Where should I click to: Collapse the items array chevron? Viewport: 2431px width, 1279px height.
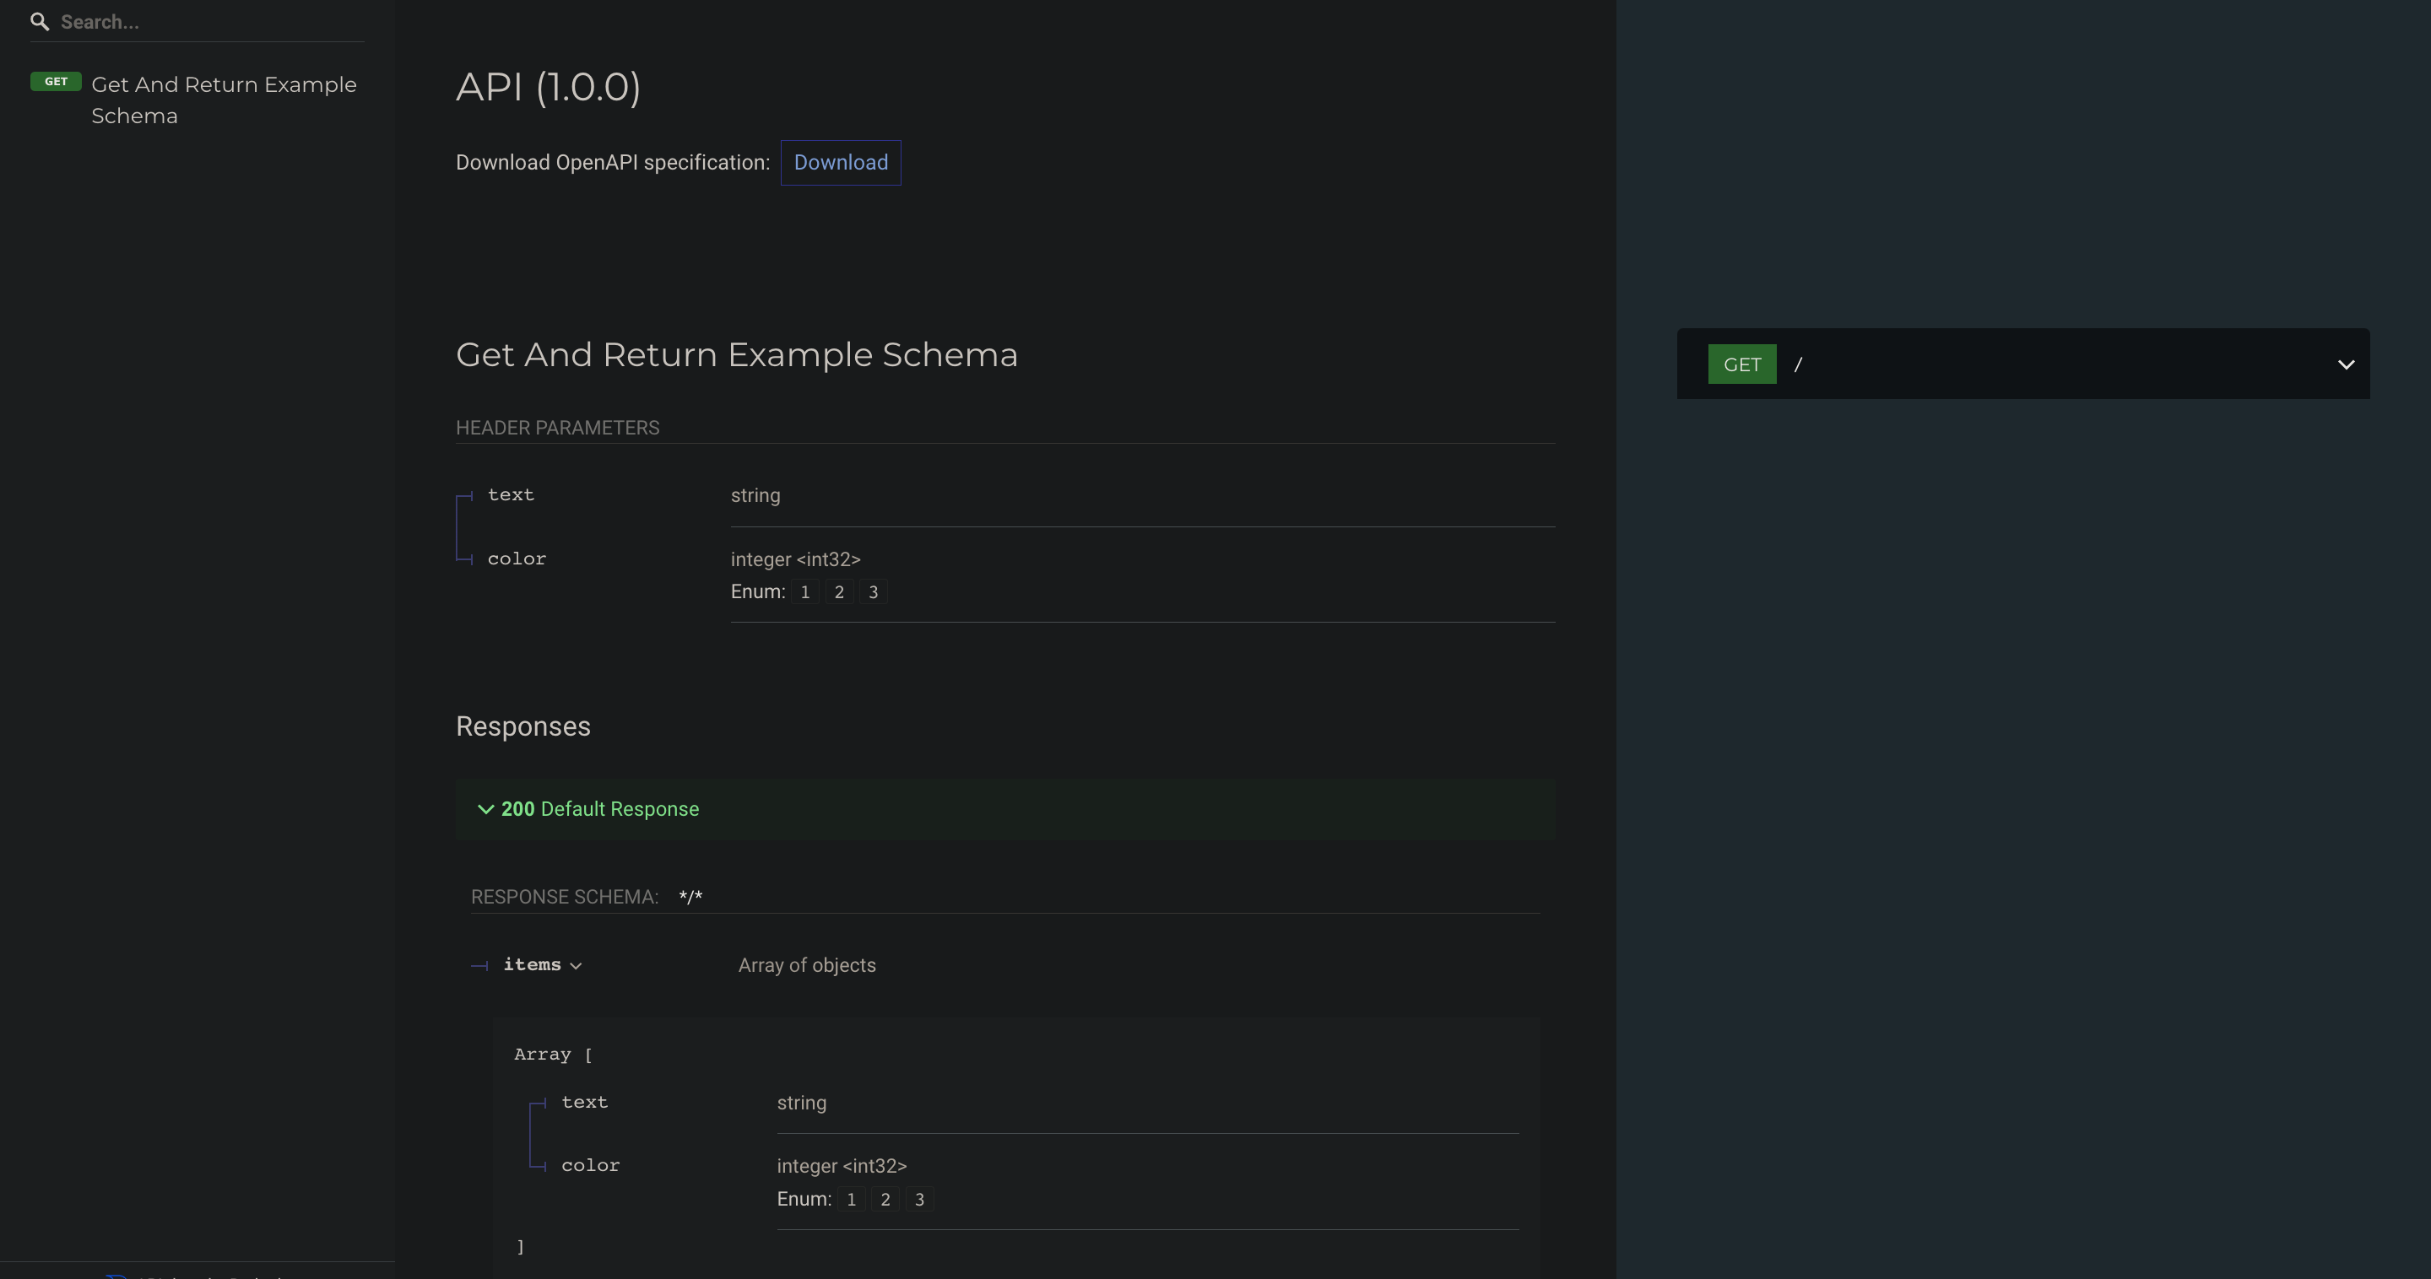pyautogui.click(x=576, y=966)
